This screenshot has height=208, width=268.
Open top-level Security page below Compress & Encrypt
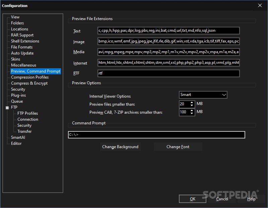pos(18,89)
